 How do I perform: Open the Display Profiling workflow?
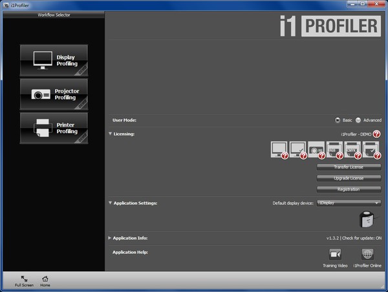click(54, 60)
